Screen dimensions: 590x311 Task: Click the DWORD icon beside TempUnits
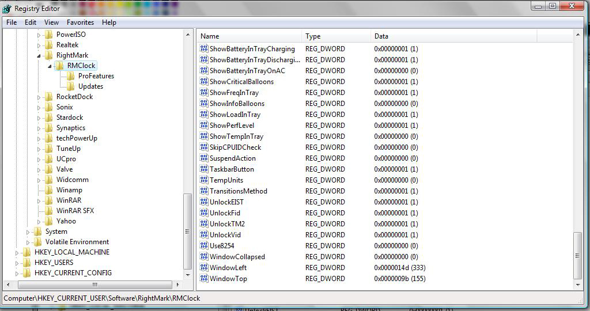tap(204, 180)
